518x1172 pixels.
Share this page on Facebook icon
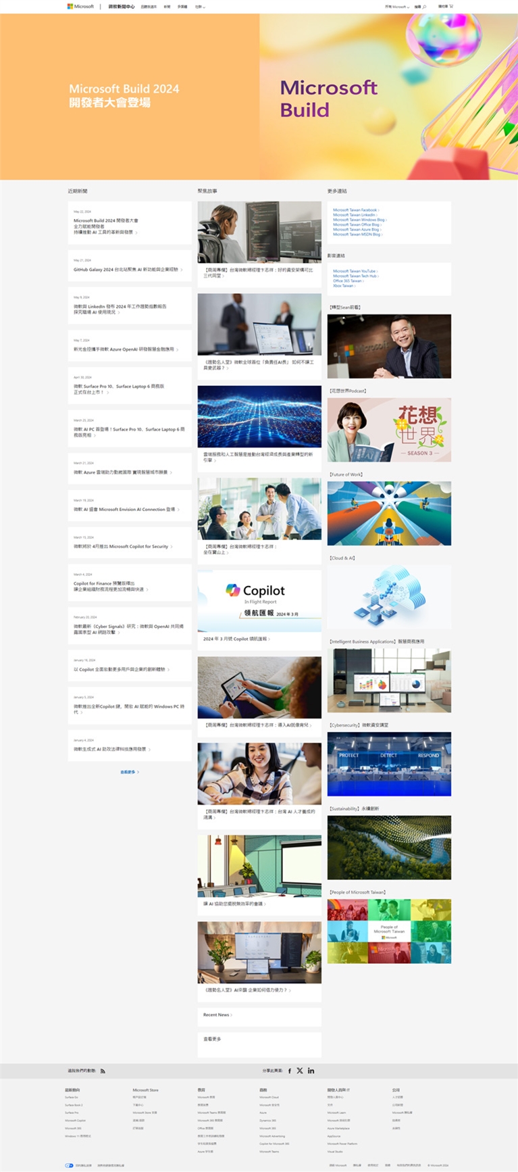(290, 1071)
